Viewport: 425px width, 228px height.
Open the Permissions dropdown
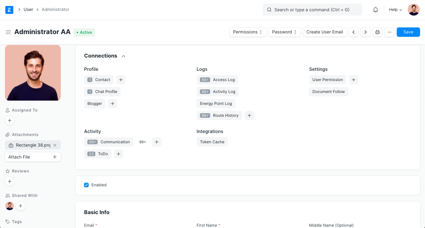tap(247, 32)
